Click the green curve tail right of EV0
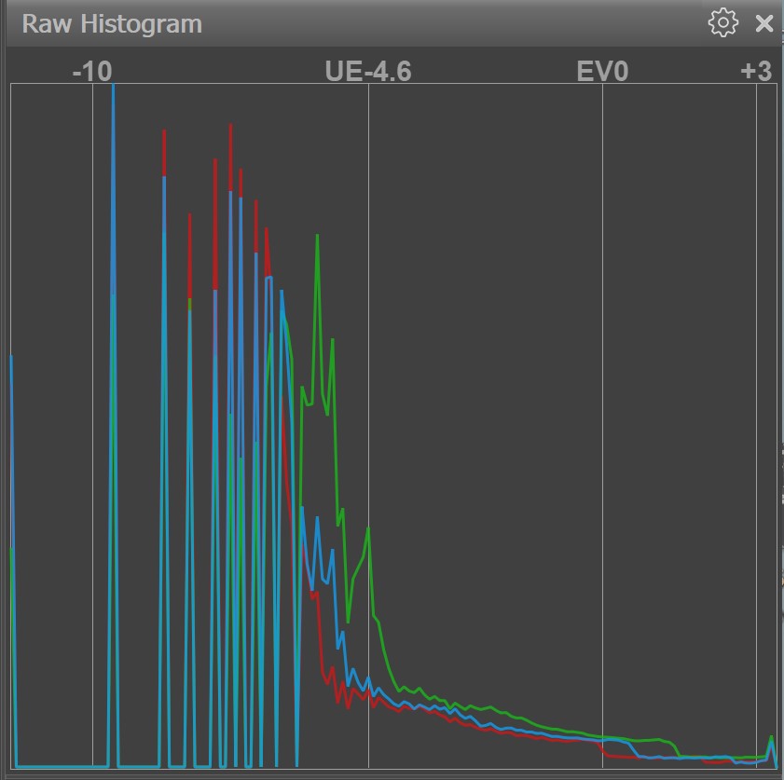The image size is (784, 780). pyautogui.click(x=653, y=742)
